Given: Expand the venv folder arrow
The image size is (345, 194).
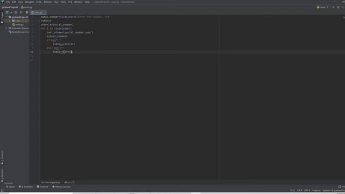Looking at the screenshot, I should click(x=10, y=20).
